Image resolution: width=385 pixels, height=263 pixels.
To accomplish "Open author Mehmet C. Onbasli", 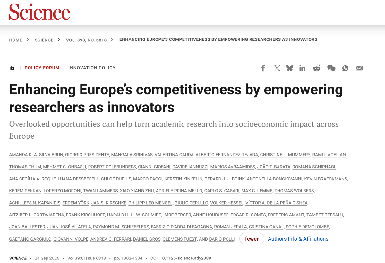I will click(64, 167).
